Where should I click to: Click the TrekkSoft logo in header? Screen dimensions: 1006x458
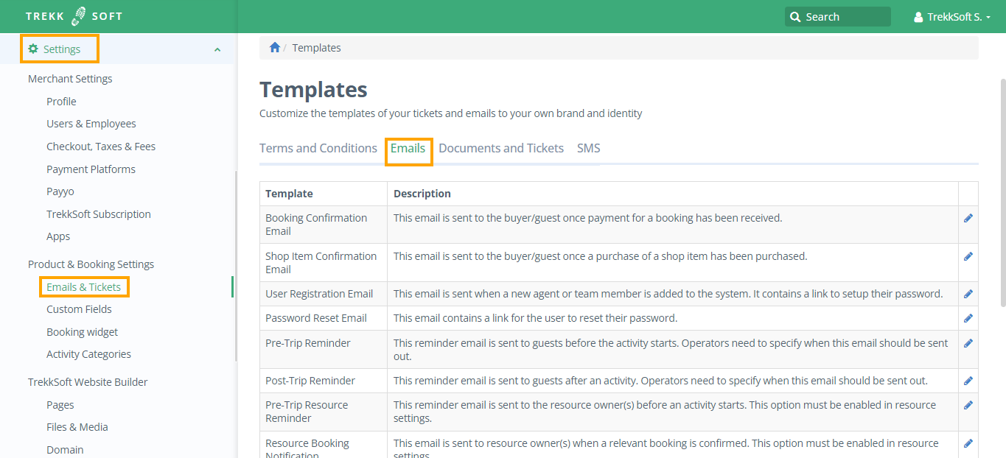74,16
